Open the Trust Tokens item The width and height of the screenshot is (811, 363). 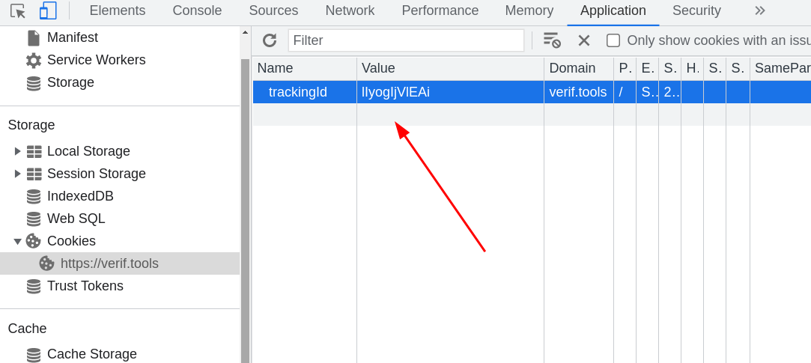pyautogui.click(x=85, y=286)
